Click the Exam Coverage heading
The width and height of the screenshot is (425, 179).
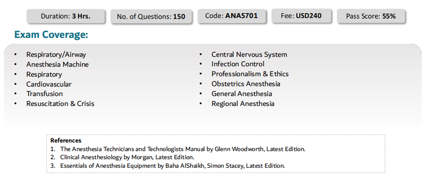click(x=51, y=35)
